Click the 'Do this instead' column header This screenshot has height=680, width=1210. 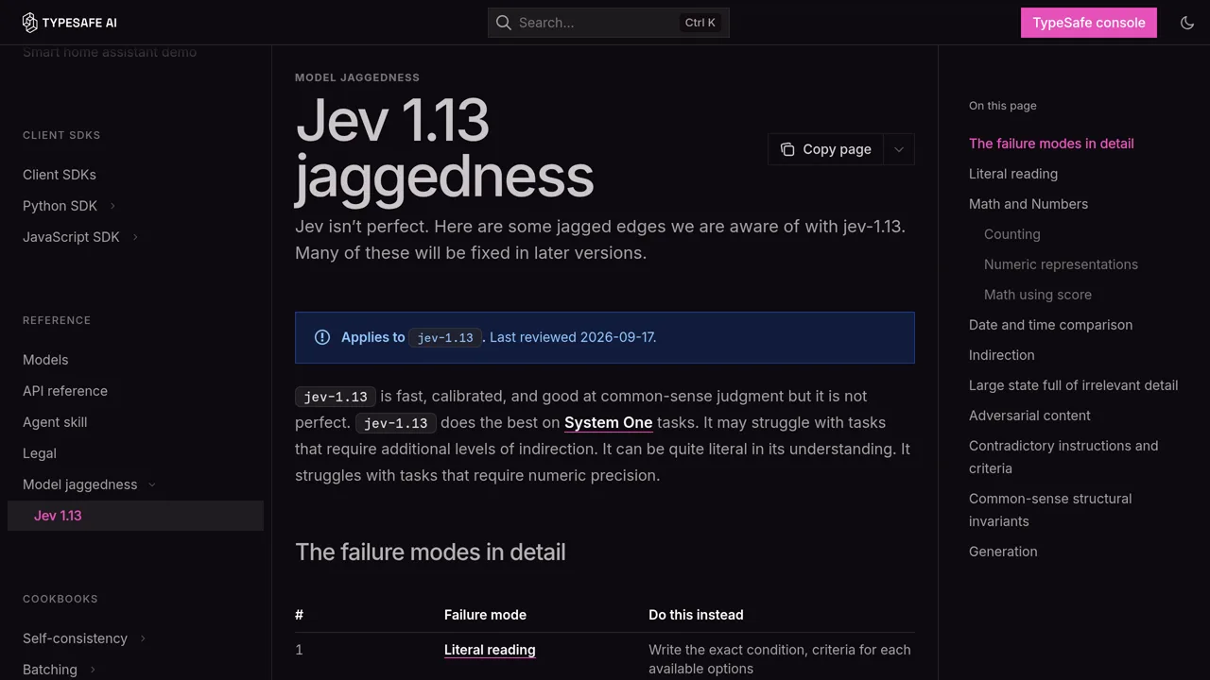coord(696,615)
